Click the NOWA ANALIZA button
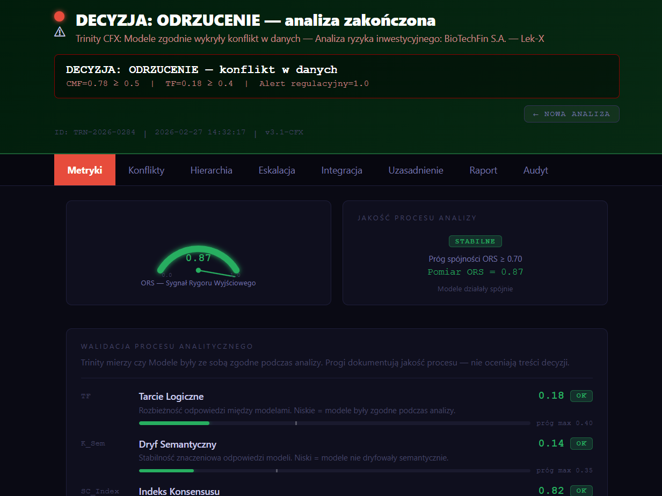This screenshot has width=662, height=496. pyautogui.click(x=571, y=114)
